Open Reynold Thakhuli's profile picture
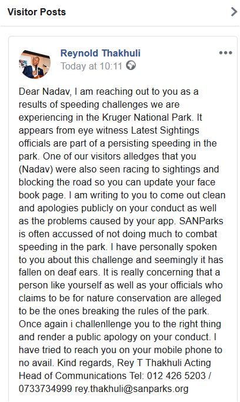 click(x=35, y=64)
